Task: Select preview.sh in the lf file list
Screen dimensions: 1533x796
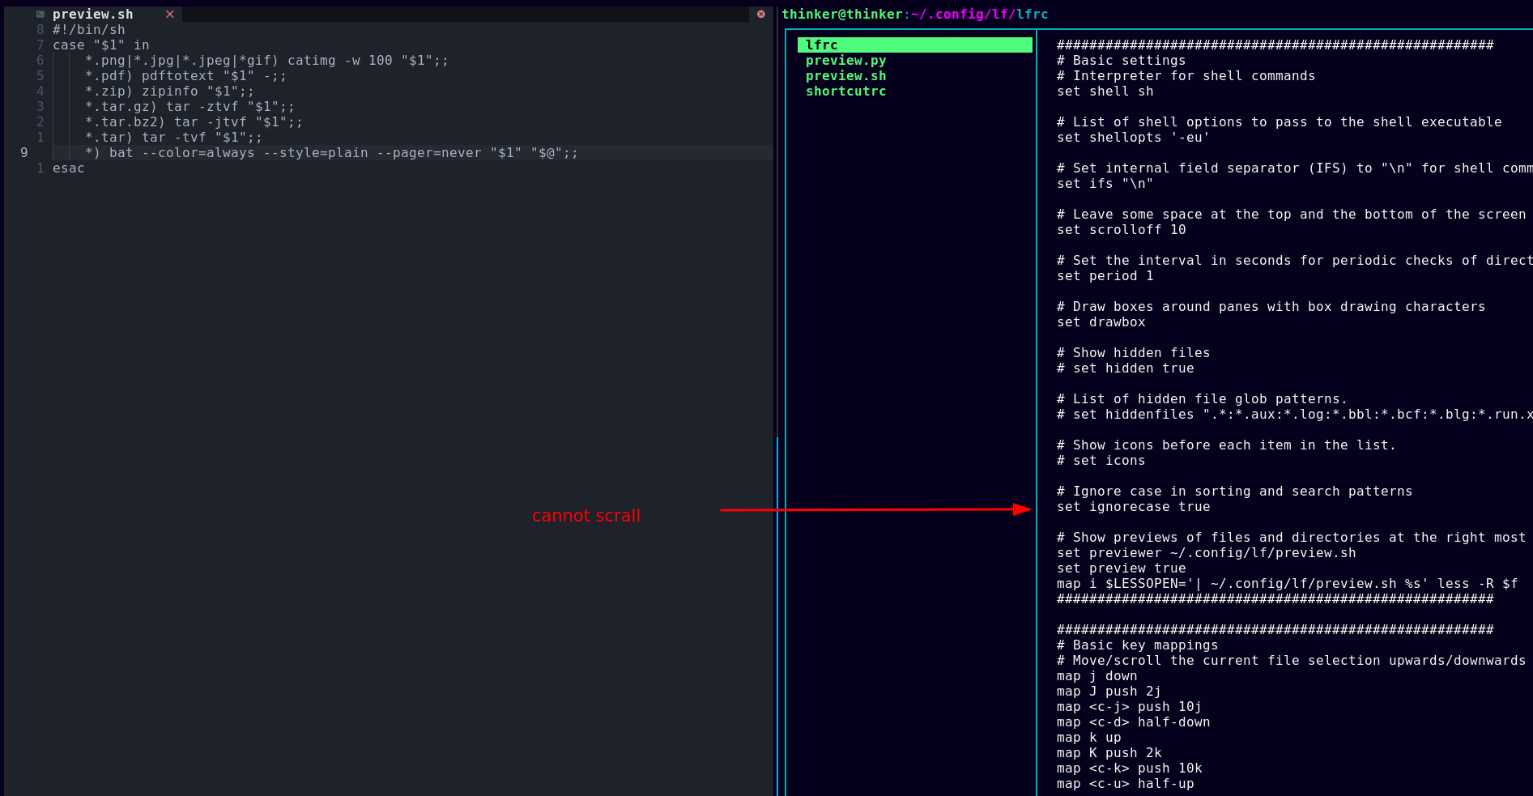Action: point(845,75)
